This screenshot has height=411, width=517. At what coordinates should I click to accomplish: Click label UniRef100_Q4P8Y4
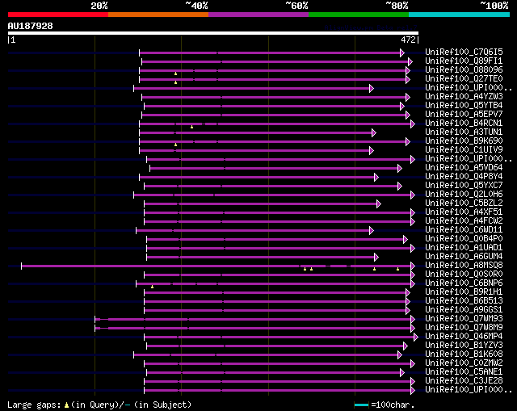coord(464,176)
